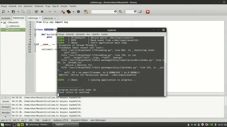Click the message tabs scroll-down arrow

[x=6, y=117]
